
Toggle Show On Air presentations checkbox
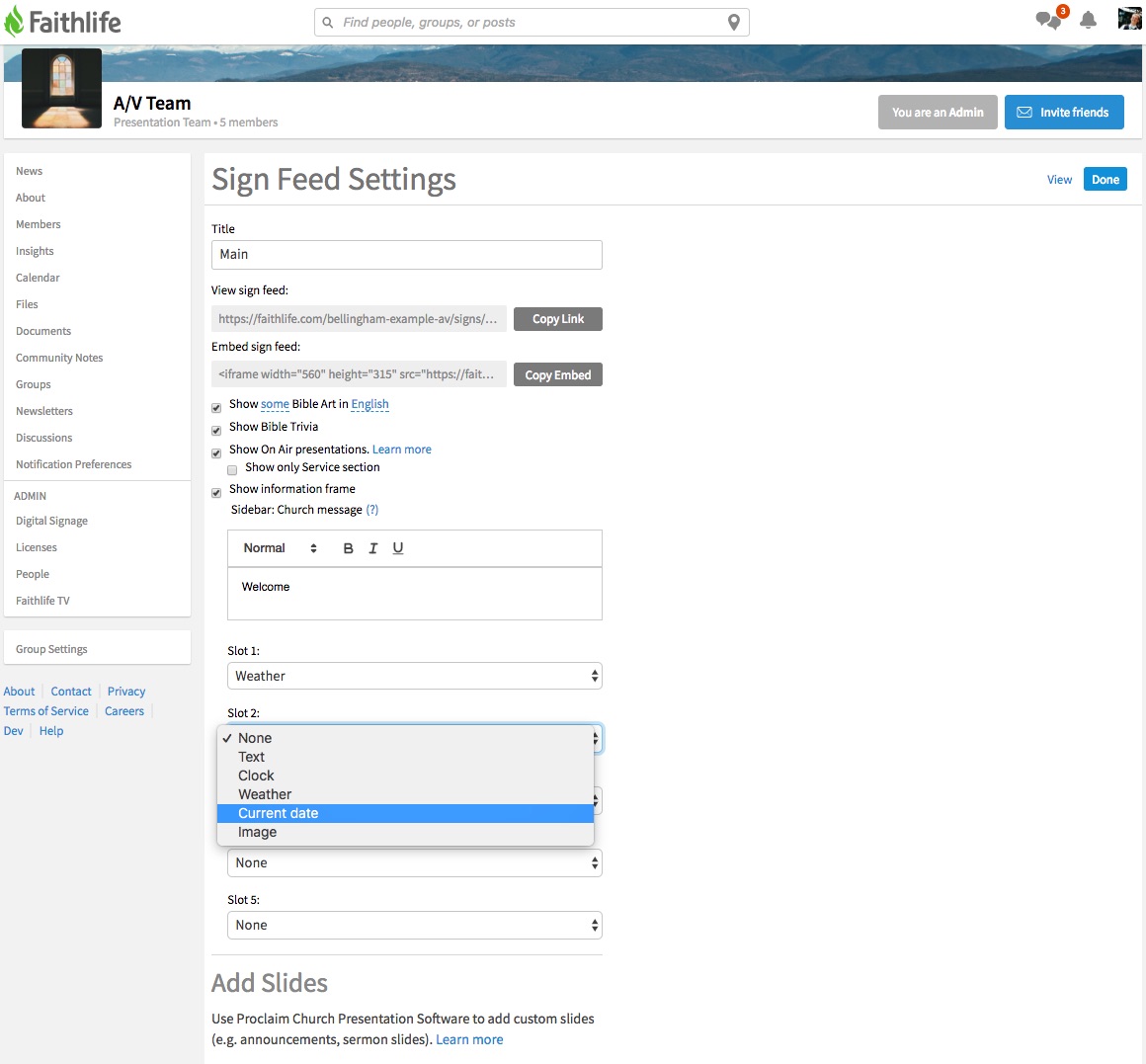(x=216, y=453)
